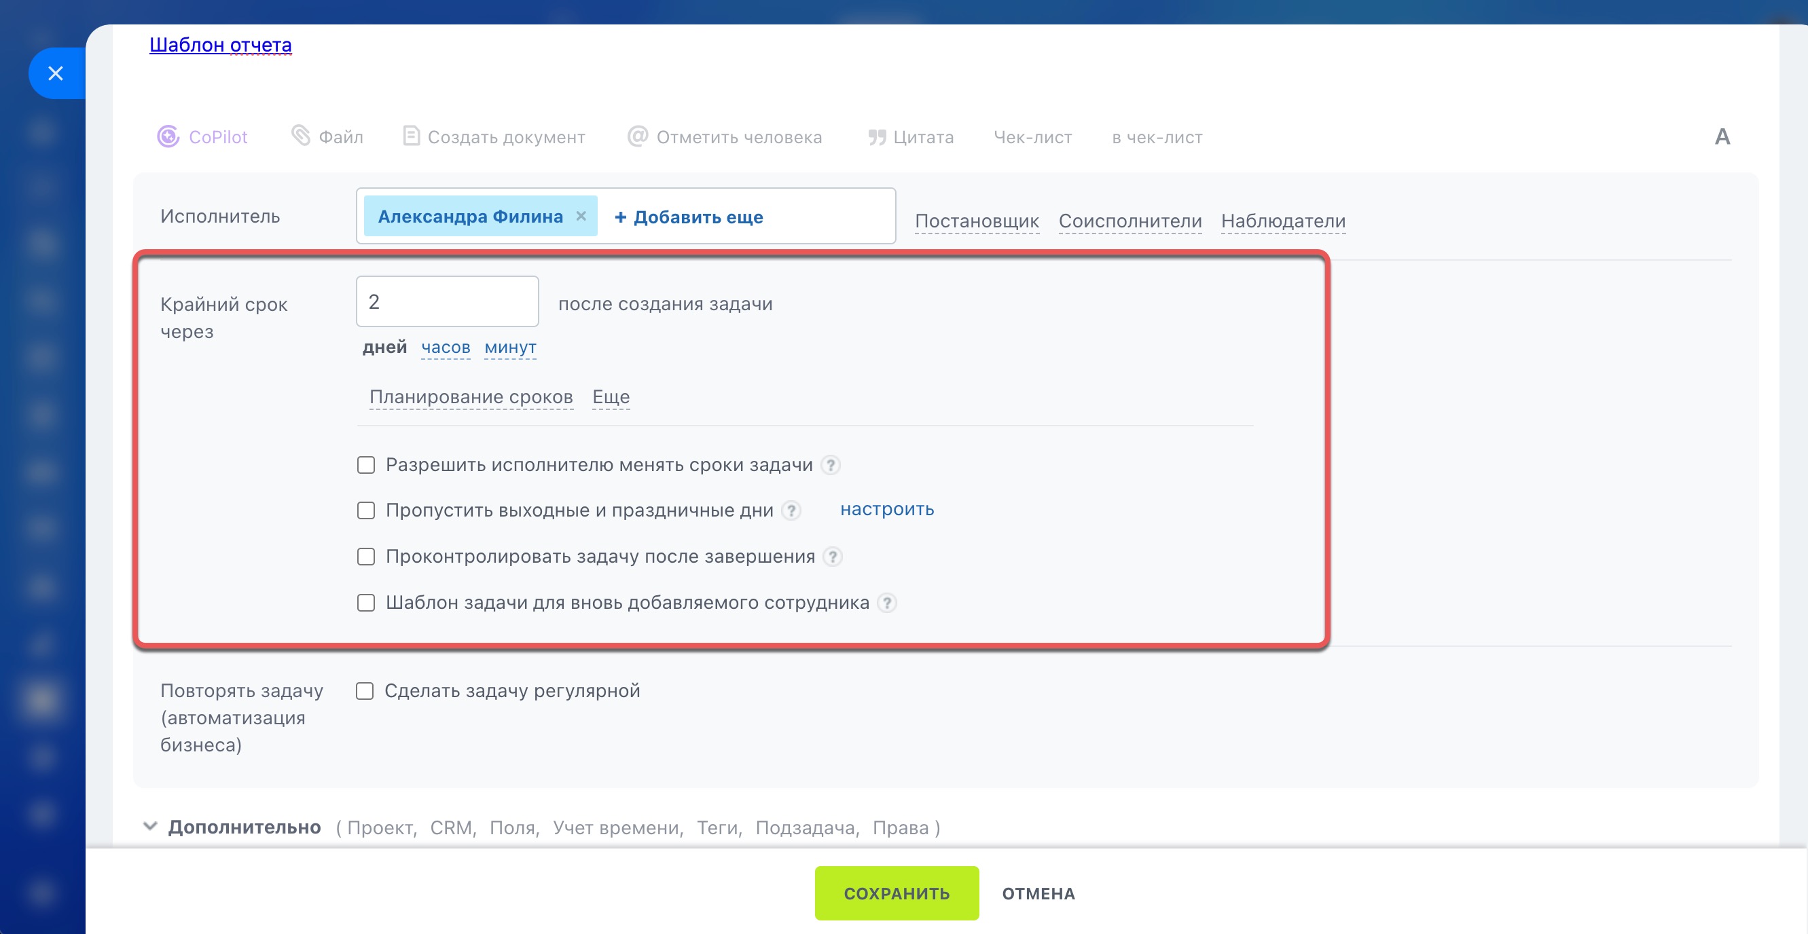Click the @ mention person icon
1808x934 pixels.
(x=637, y=136)
